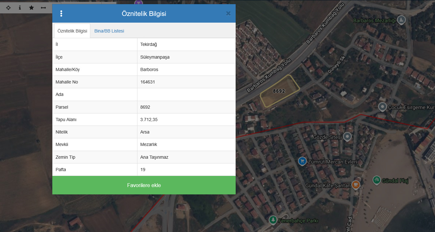Viewport: 435px width, 232px height.
Task: Click the Ana Taşınmaz value cell
Action: point(187,157)
